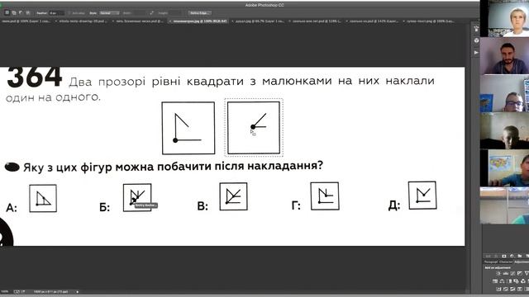Add a Color Balance adjustment

(x=502, y=281)
